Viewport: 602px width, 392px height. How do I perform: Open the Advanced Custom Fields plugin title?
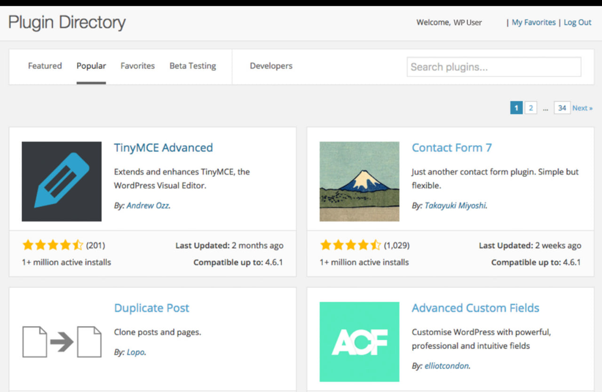[475, 308]
